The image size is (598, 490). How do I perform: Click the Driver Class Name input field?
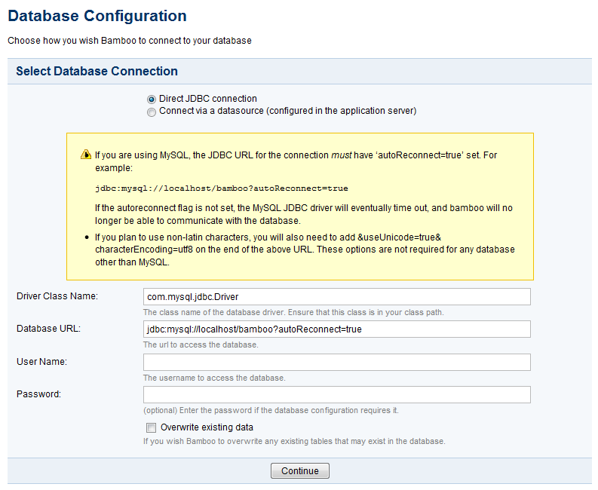(337, 297)
